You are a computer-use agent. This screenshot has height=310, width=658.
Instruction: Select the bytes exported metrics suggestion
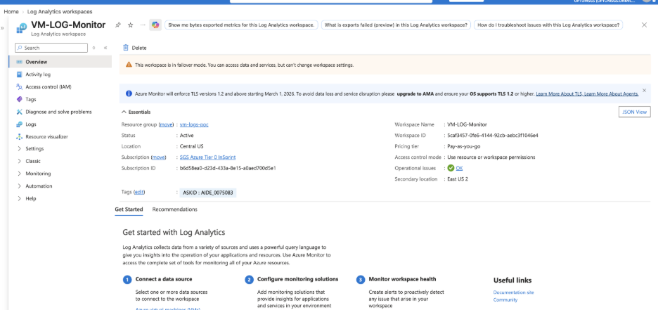[241, 25]
